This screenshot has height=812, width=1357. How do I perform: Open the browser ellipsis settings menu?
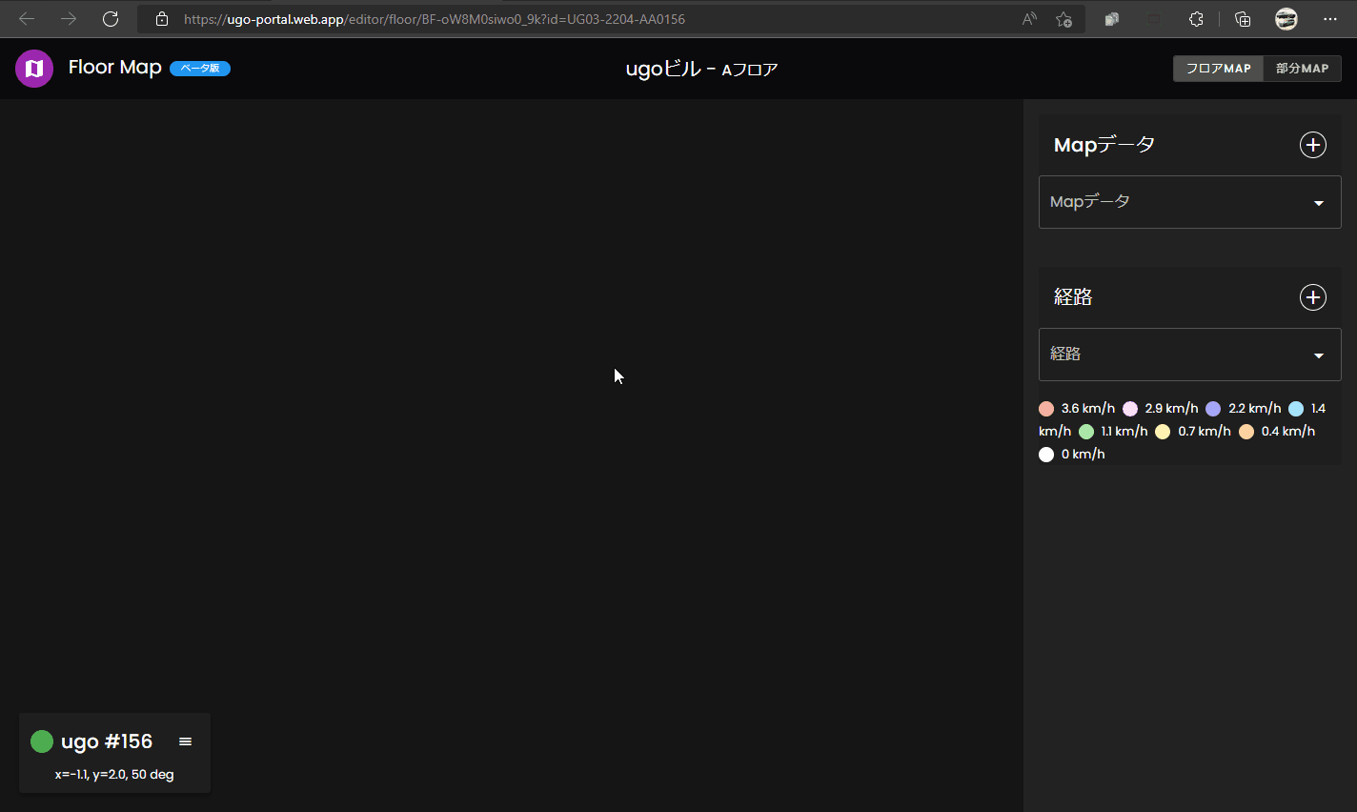(1331, 18)
